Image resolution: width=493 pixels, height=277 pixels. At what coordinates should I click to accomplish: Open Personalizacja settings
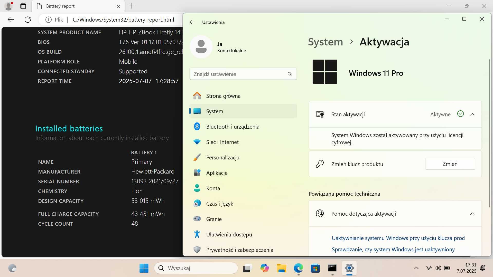243,157
